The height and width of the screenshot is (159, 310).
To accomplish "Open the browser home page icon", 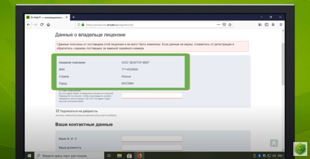I will (x=48, y=25).
